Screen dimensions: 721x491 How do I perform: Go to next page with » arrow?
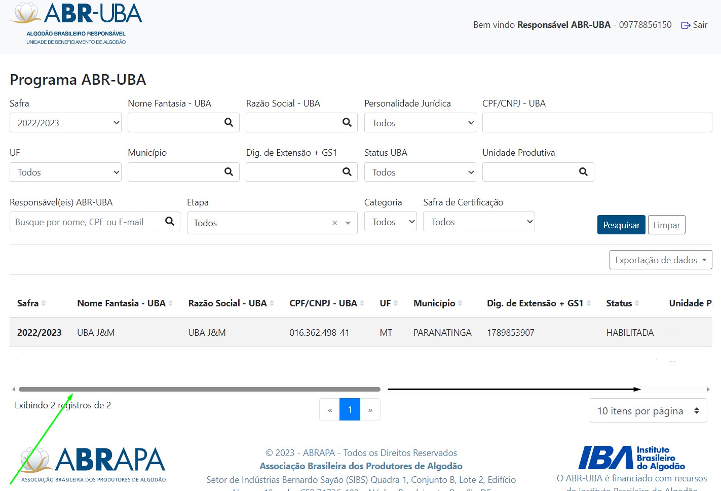(x=370, y=410)
